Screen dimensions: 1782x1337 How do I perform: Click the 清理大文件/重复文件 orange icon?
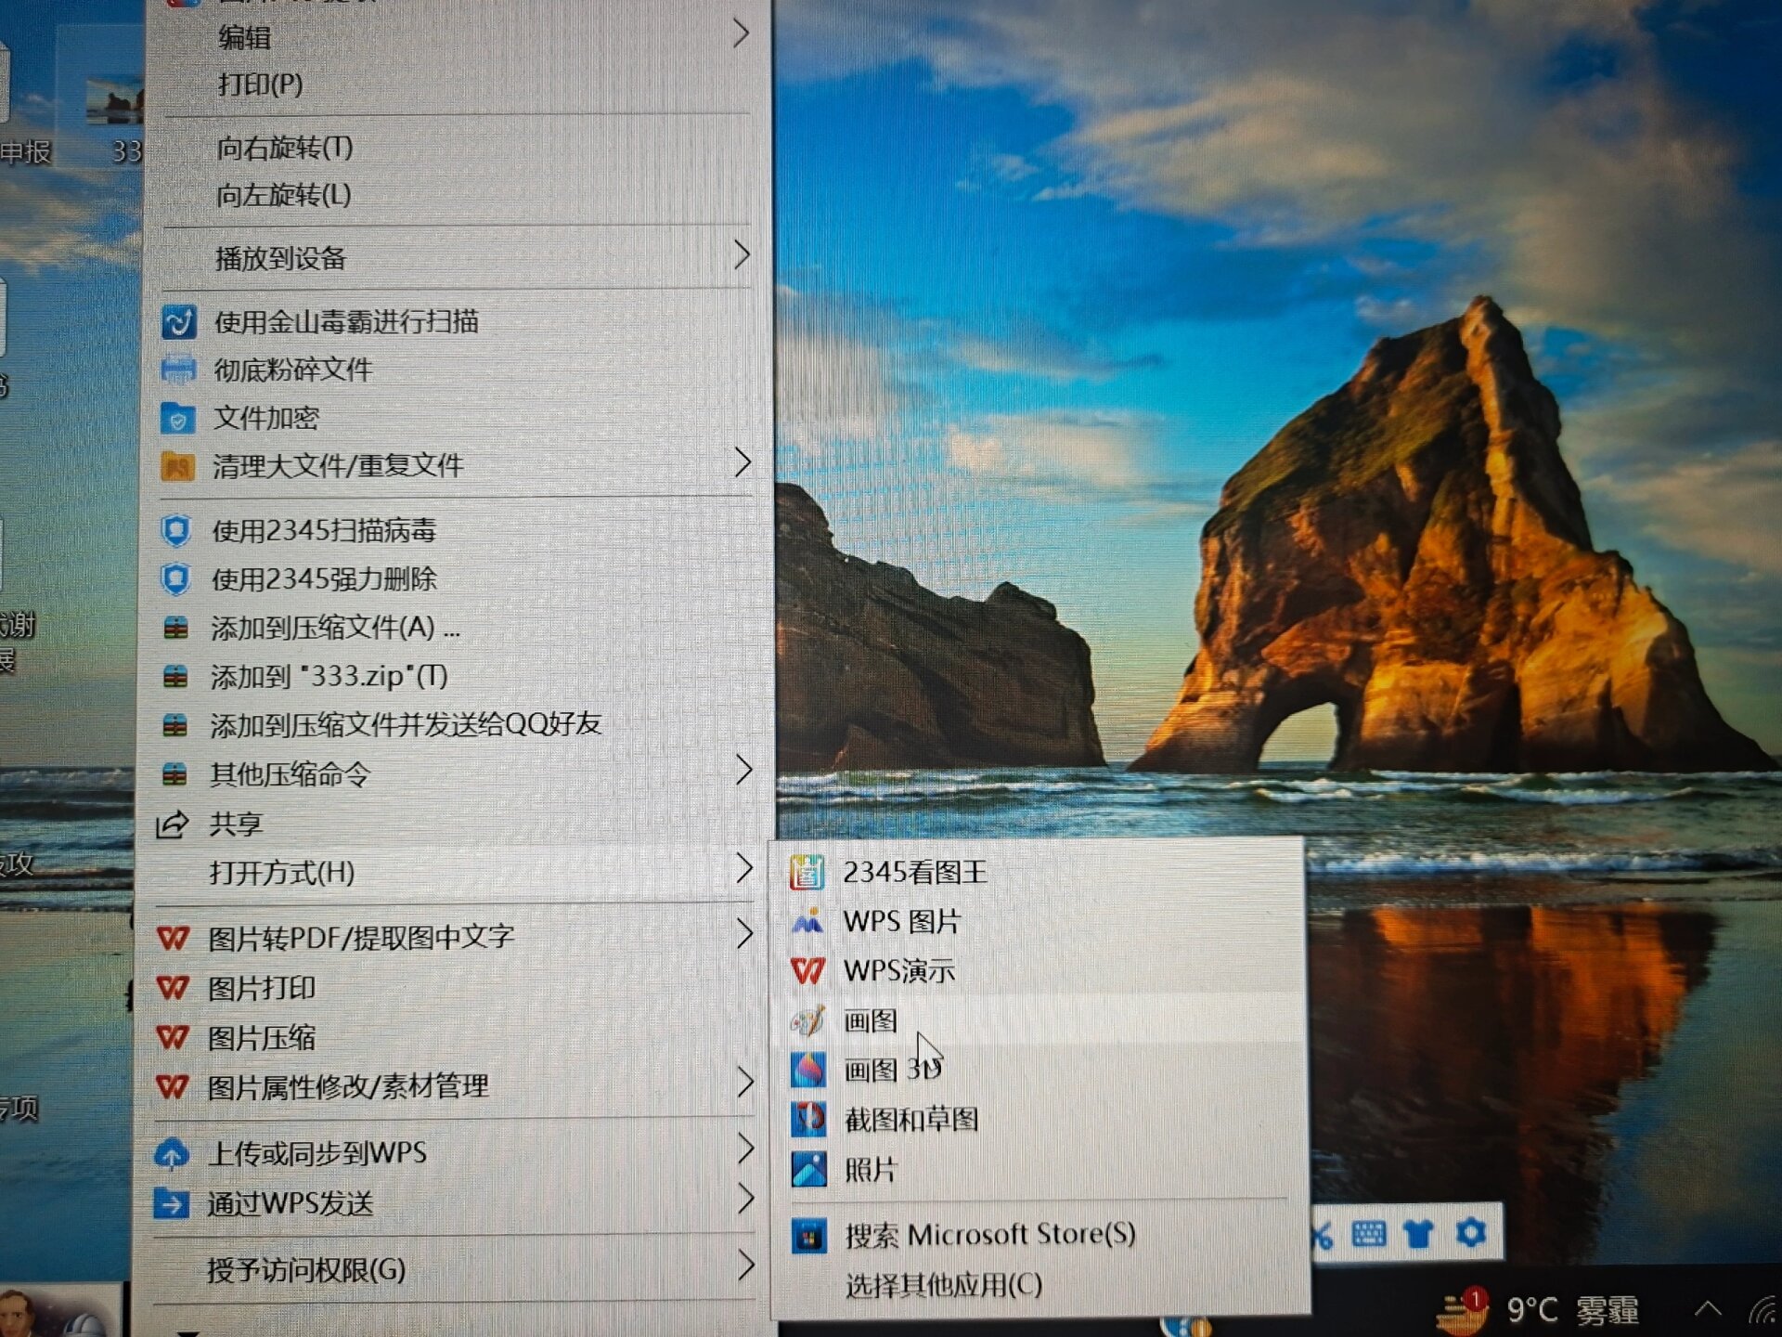click(x=177, y=465)
